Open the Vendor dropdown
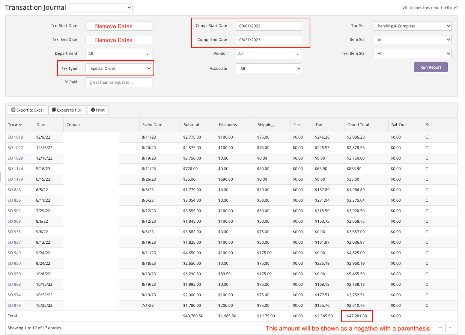The height and width of the screenshot is (335, 465). tap(269, 54)
